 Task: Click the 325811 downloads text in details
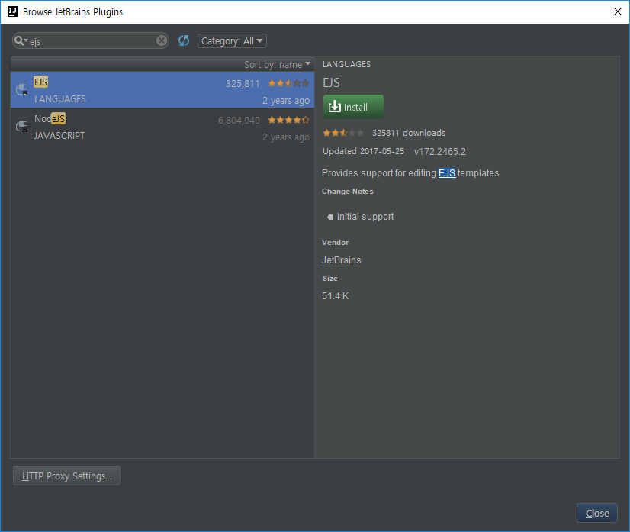[409, 133]
